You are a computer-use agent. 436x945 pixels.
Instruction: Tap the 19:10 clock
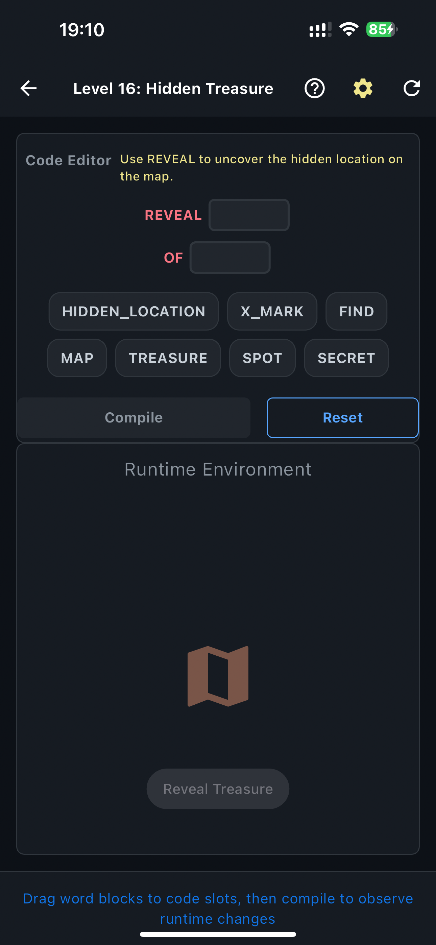coord(82,30)
